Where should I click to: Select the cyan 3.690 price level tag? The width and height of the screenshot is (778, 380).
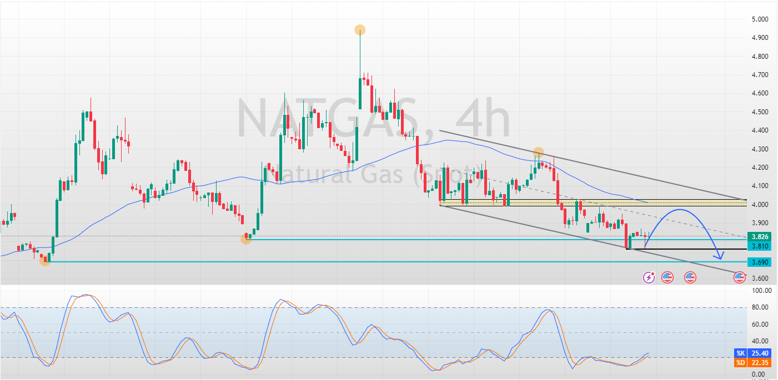click(x=759, y=262)
